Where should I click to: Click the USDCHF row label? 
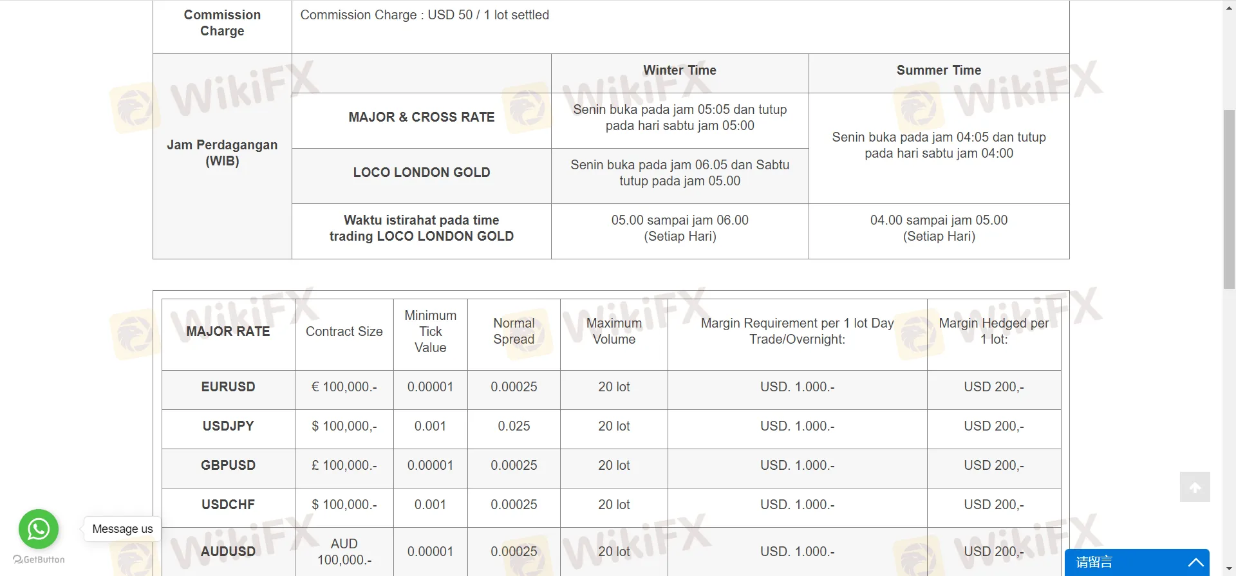pos(228,505)
